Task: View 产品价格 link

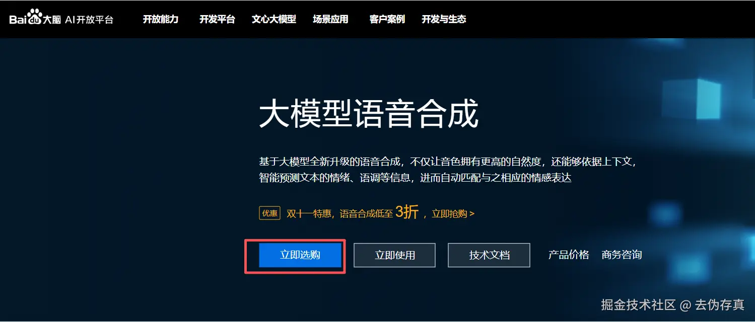Action: point(569,255)
